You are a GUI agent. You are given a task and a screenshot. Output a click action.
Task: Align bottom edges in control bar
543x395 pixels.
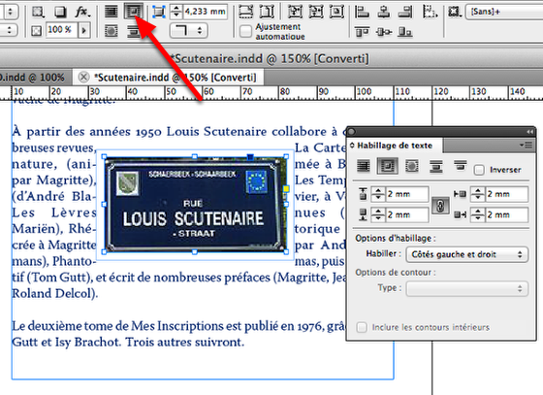(405, 32)
